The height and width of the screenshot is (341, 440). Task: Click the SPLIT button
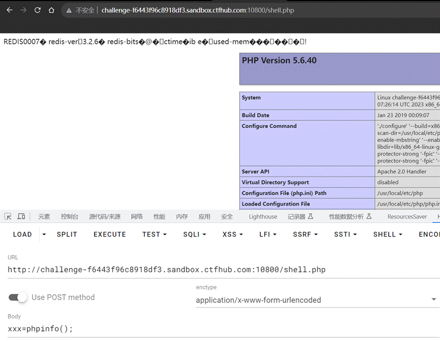click(x=67, y=234)
